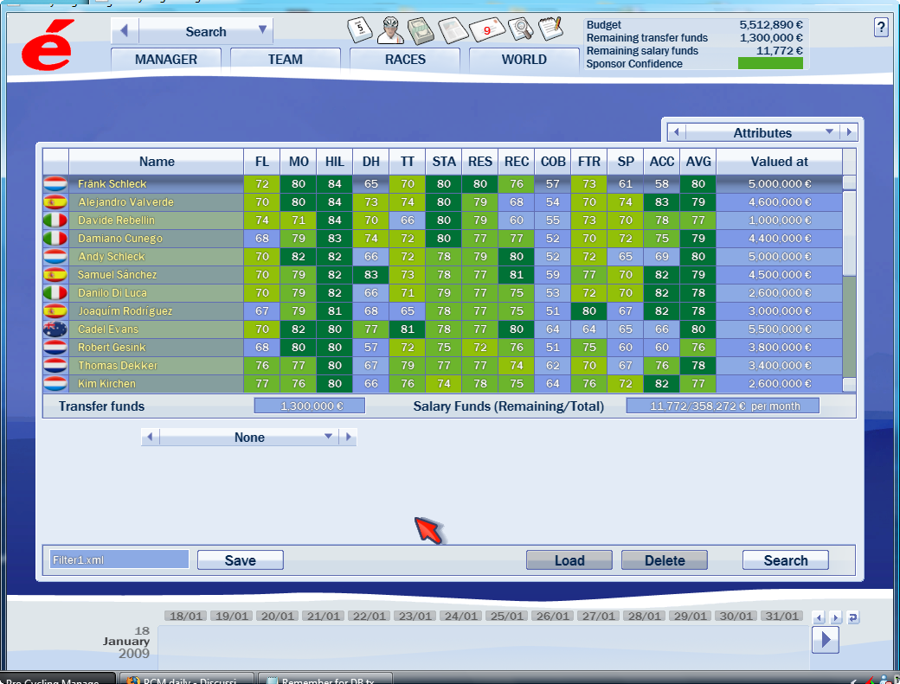Open the WORLD menu tab
Screen dimensions: 900x684
click(x=524, y=60)
